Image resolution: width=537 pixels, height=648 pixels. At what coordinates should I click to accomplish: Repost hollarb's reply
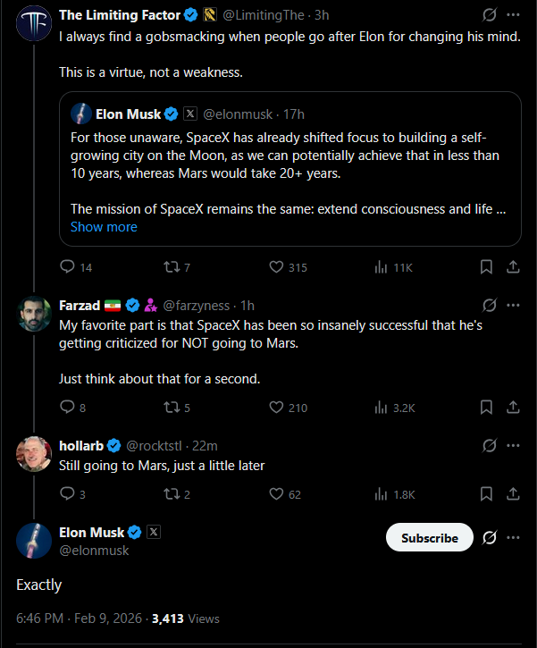tap(172, 493)
